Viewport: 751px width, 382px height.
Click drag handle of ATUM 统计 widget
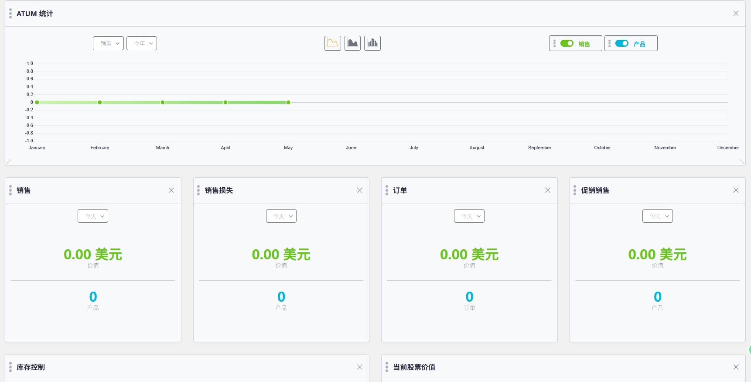(10, 14)
